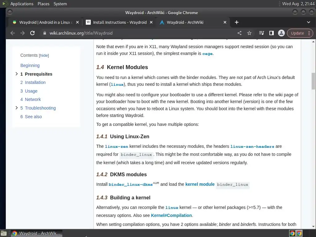The width and height of the screenshot is (316, 237).
Task: Close the Waydroid - ArchWiki tab
Action: coord(225,22)
